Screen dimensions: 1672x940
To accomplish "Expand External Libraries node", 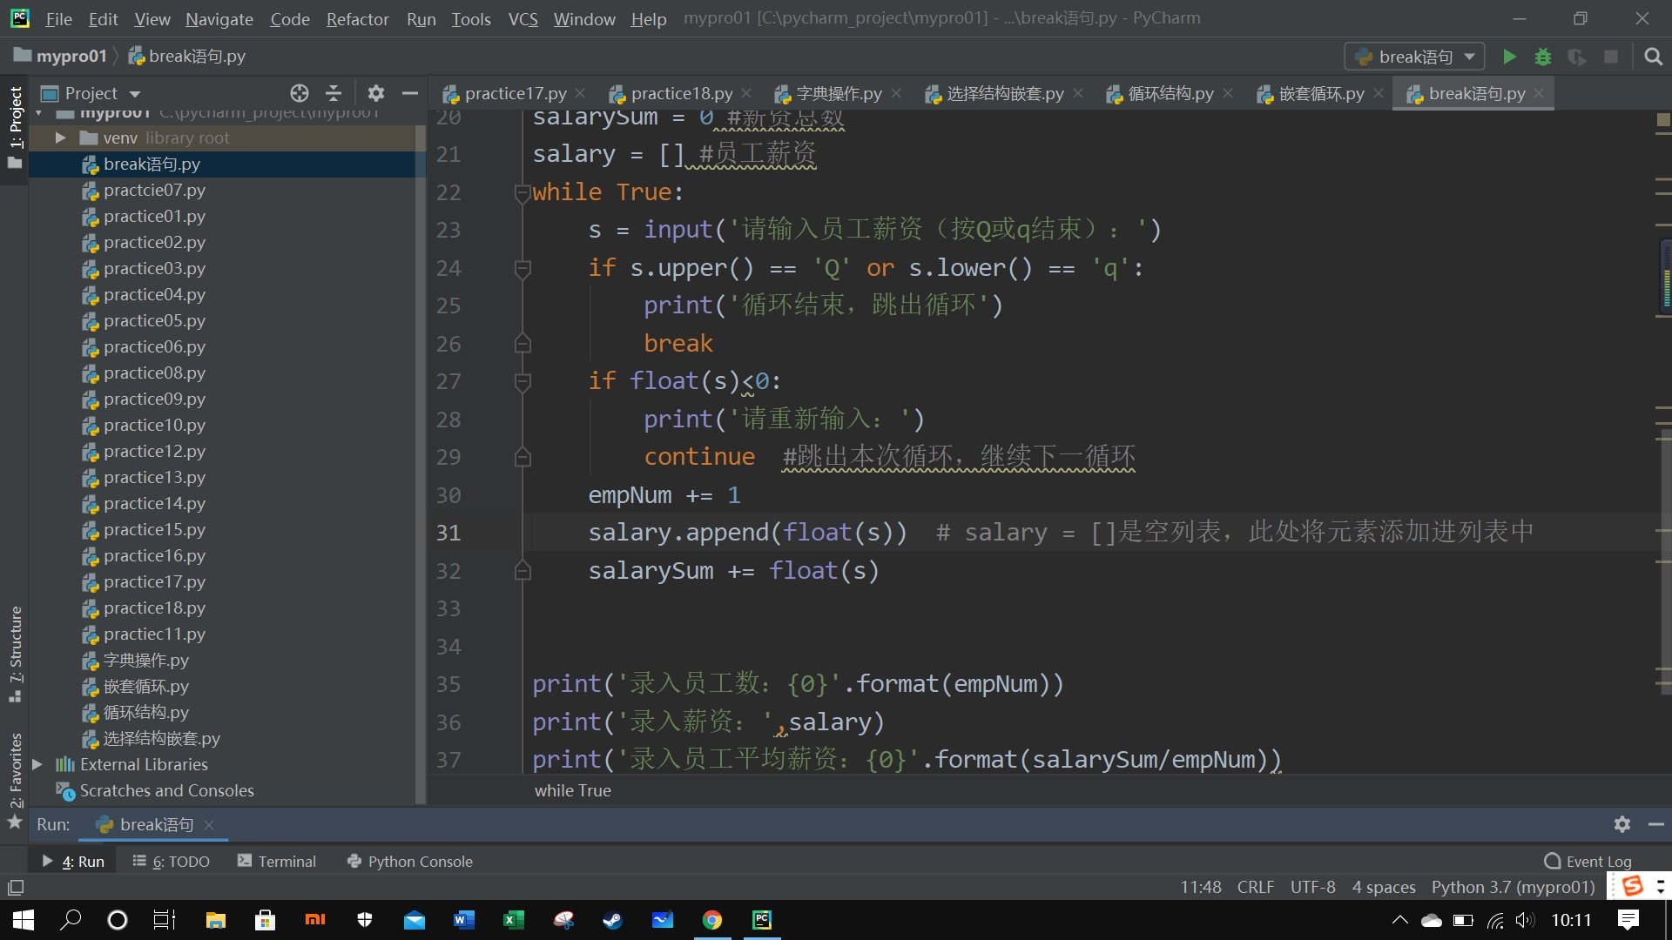I will [37, 764].
